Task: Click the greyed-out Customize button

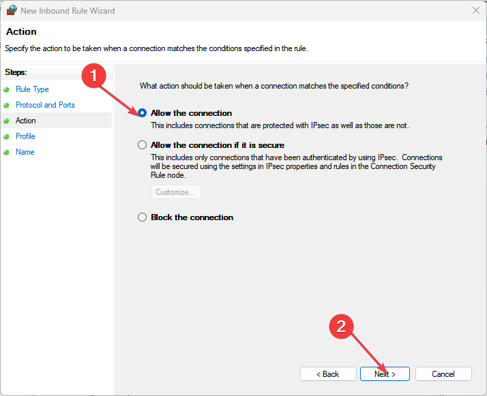Action: click(x=176, y=192)
